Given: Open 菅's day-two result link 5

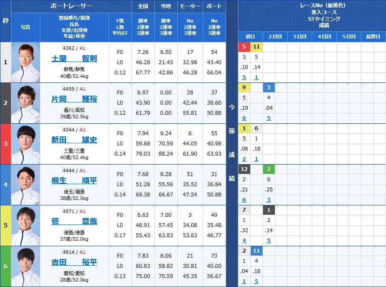Looking at the screenshot, I should coord(269,240).
